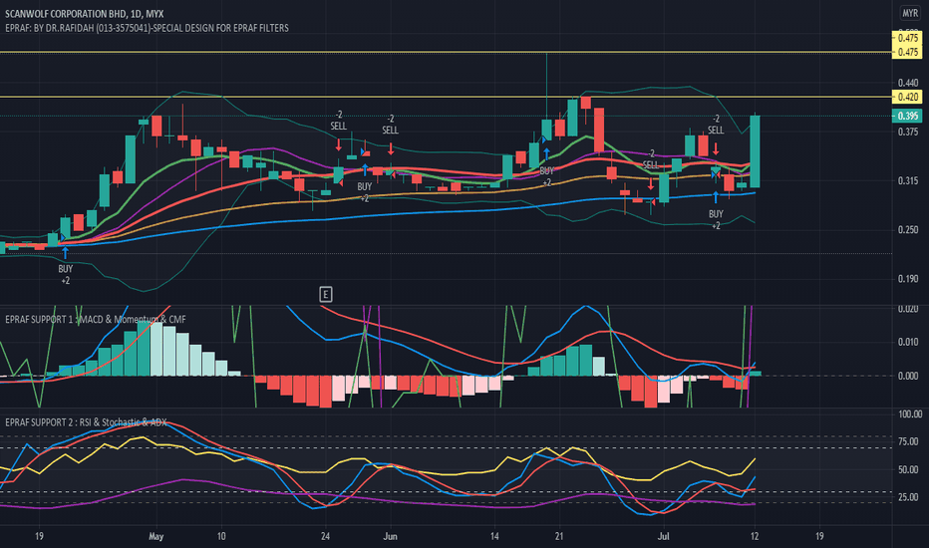Click the earnings 'E' marker on the chart
Image resolution: width=929 pixels, height=548 pixels.
325,295
